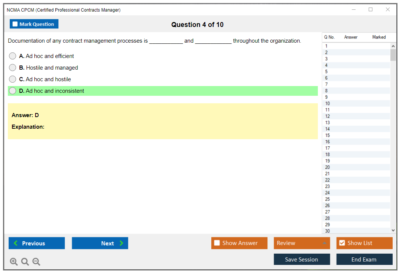The height and width of the screenshot is (275, 402).
Task: Click the reset zoom magnifier icon
Action: pyautogui.click(x=25, y=262)
